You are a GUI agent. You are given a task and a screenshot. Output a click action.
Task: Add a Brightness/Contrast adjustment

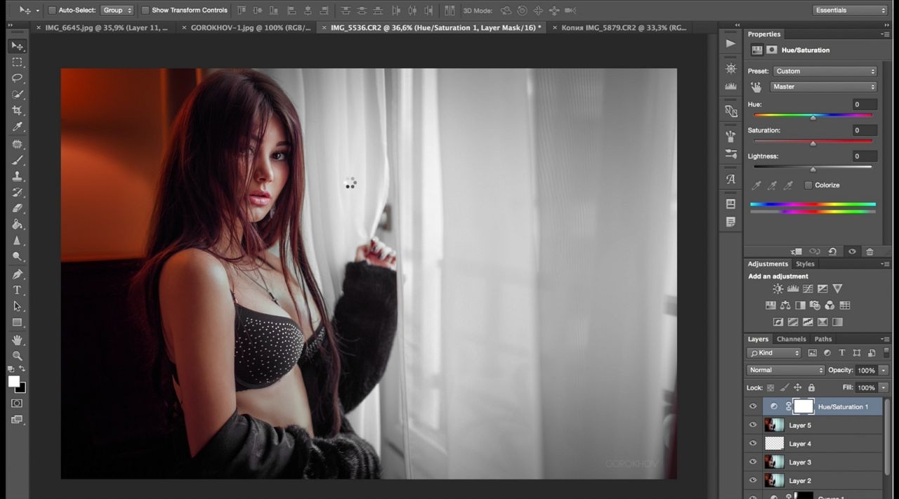[777, 288]
